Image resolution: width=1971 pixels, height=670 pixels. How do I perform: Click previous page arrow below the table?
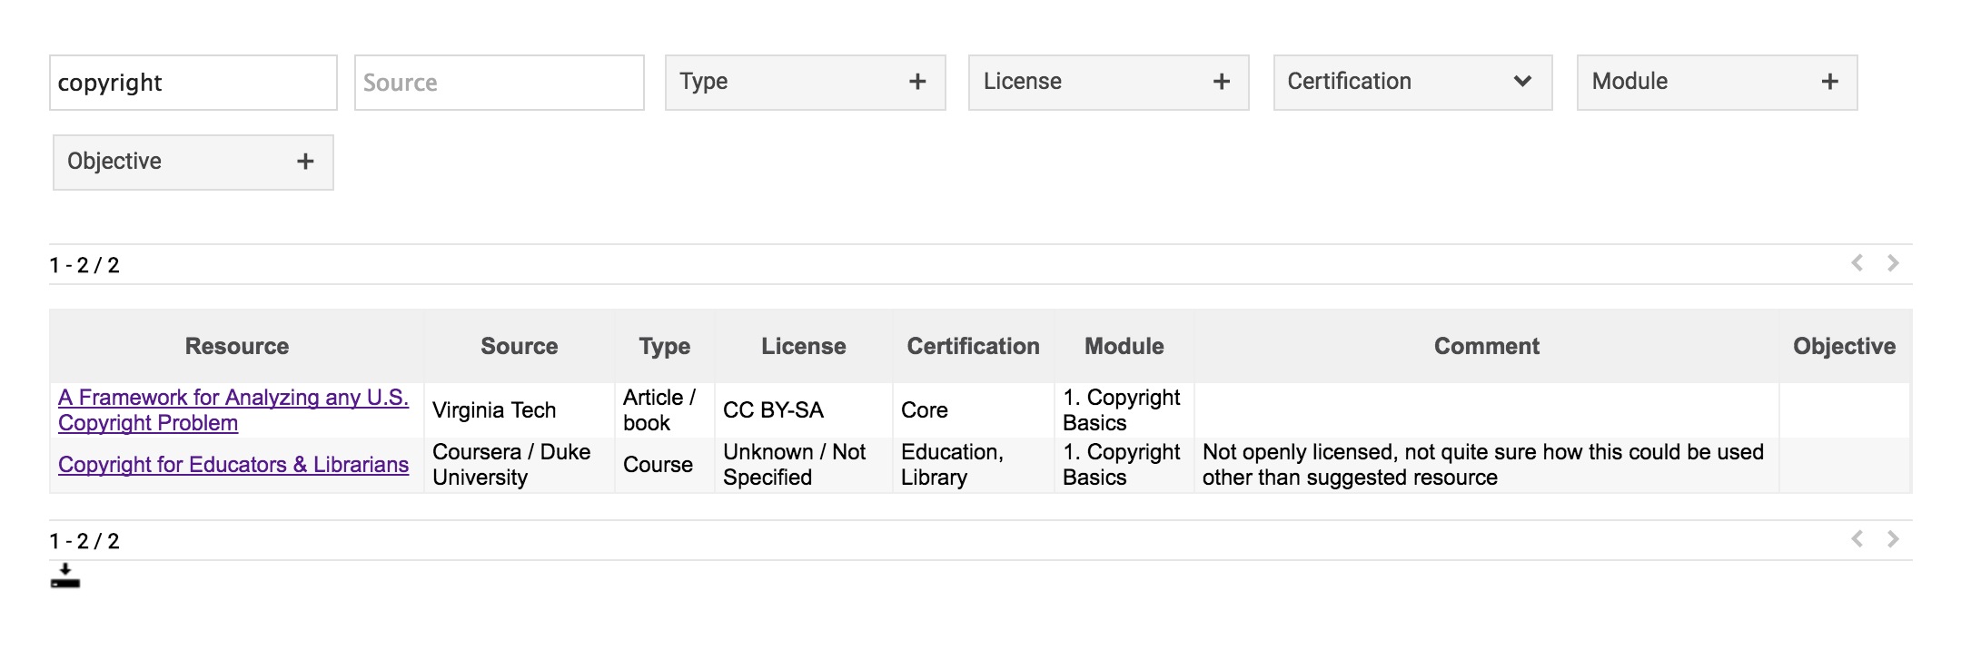[1857, 539]
